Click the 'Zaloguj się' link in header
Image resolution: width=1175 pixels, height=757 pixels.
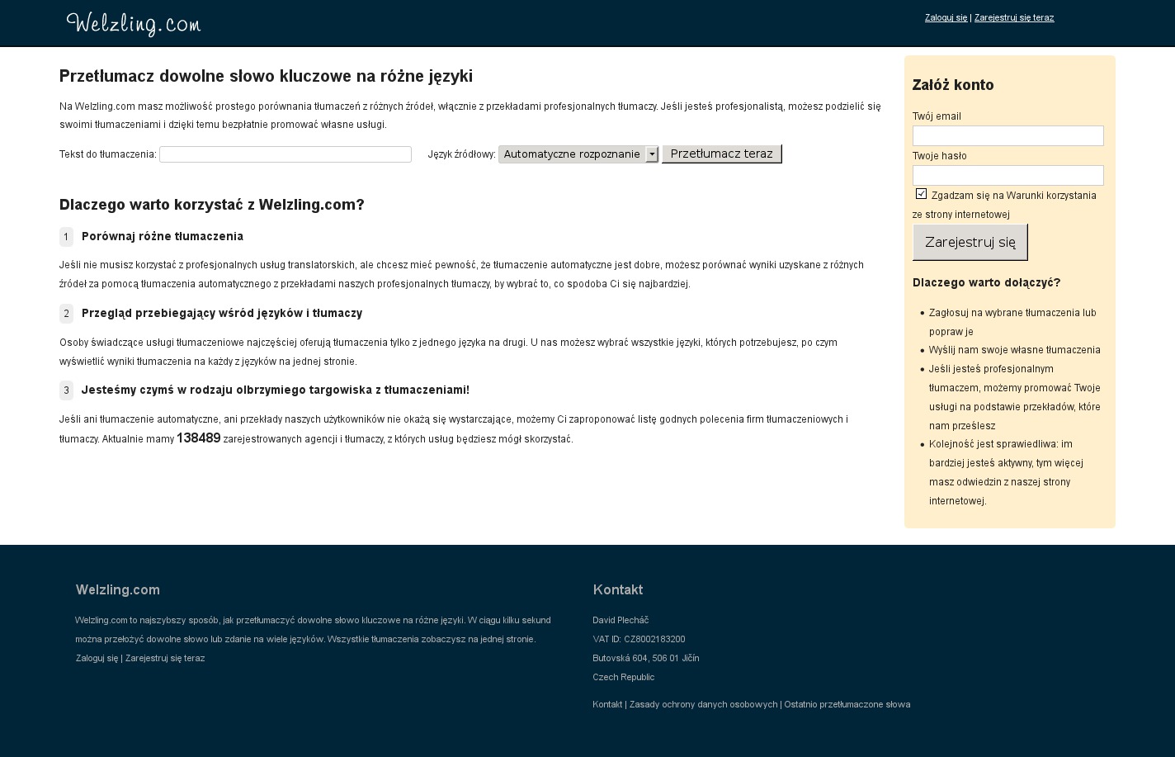click(946, 17)
